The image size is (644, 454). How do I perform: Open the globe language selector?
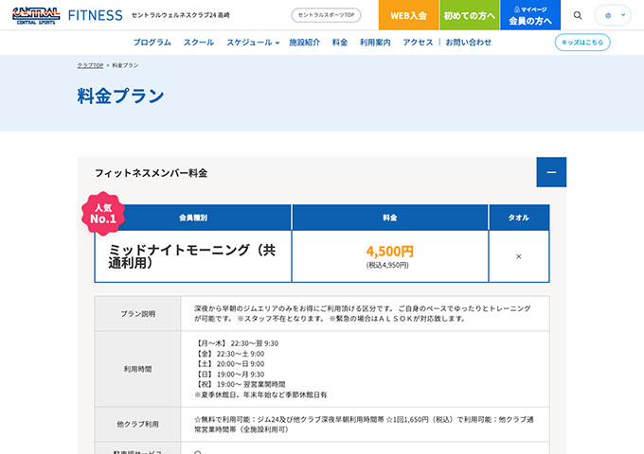click(612, 15)
